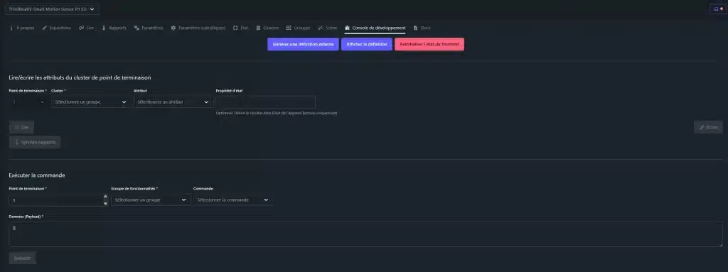Click the Exécuter button
This screenshot has width=728, height=272.
22,258
